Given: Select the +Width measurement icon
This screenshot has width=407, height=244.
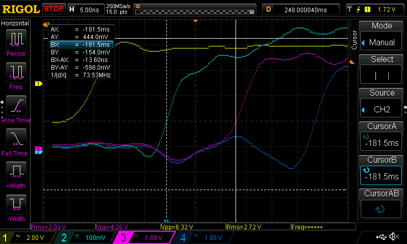Looking at the screenshot, I should 16,172.
